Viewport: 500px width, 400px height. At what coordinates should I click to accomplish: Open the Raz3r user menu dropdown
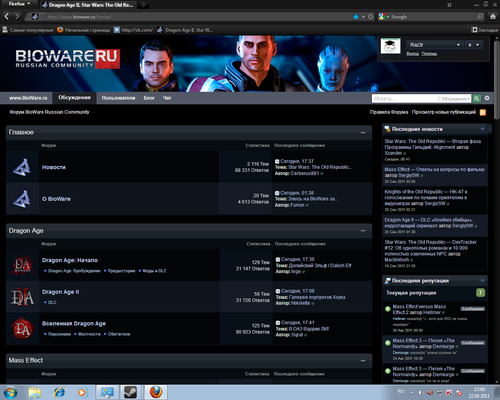click(x=435, y=45)
